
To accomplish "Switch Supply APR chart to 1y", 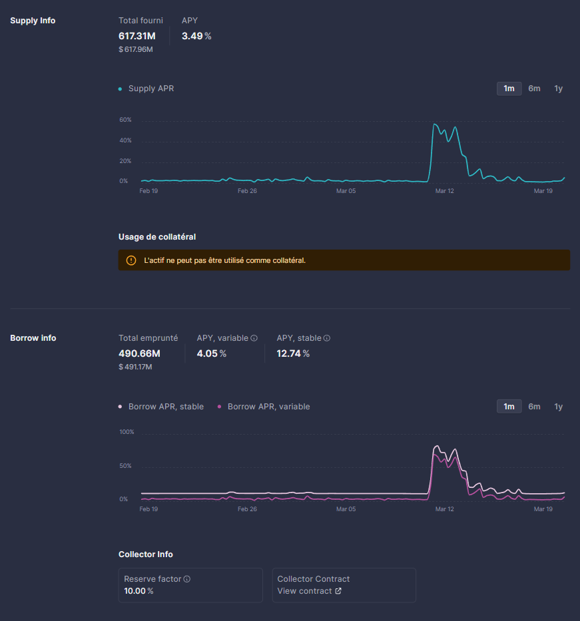I will pos(558,89).
